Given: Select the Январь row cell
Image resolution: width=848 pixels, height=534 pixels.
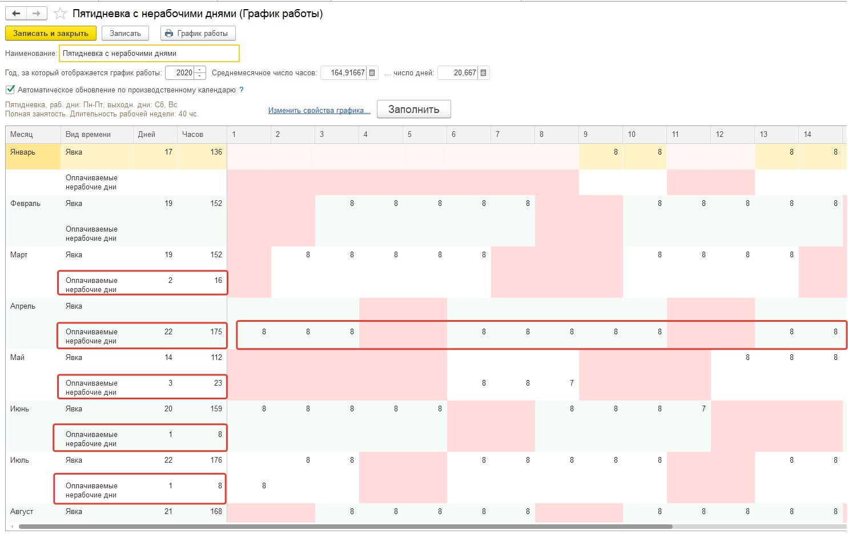Looking at the screenshot, I should [x=33, y=156].
